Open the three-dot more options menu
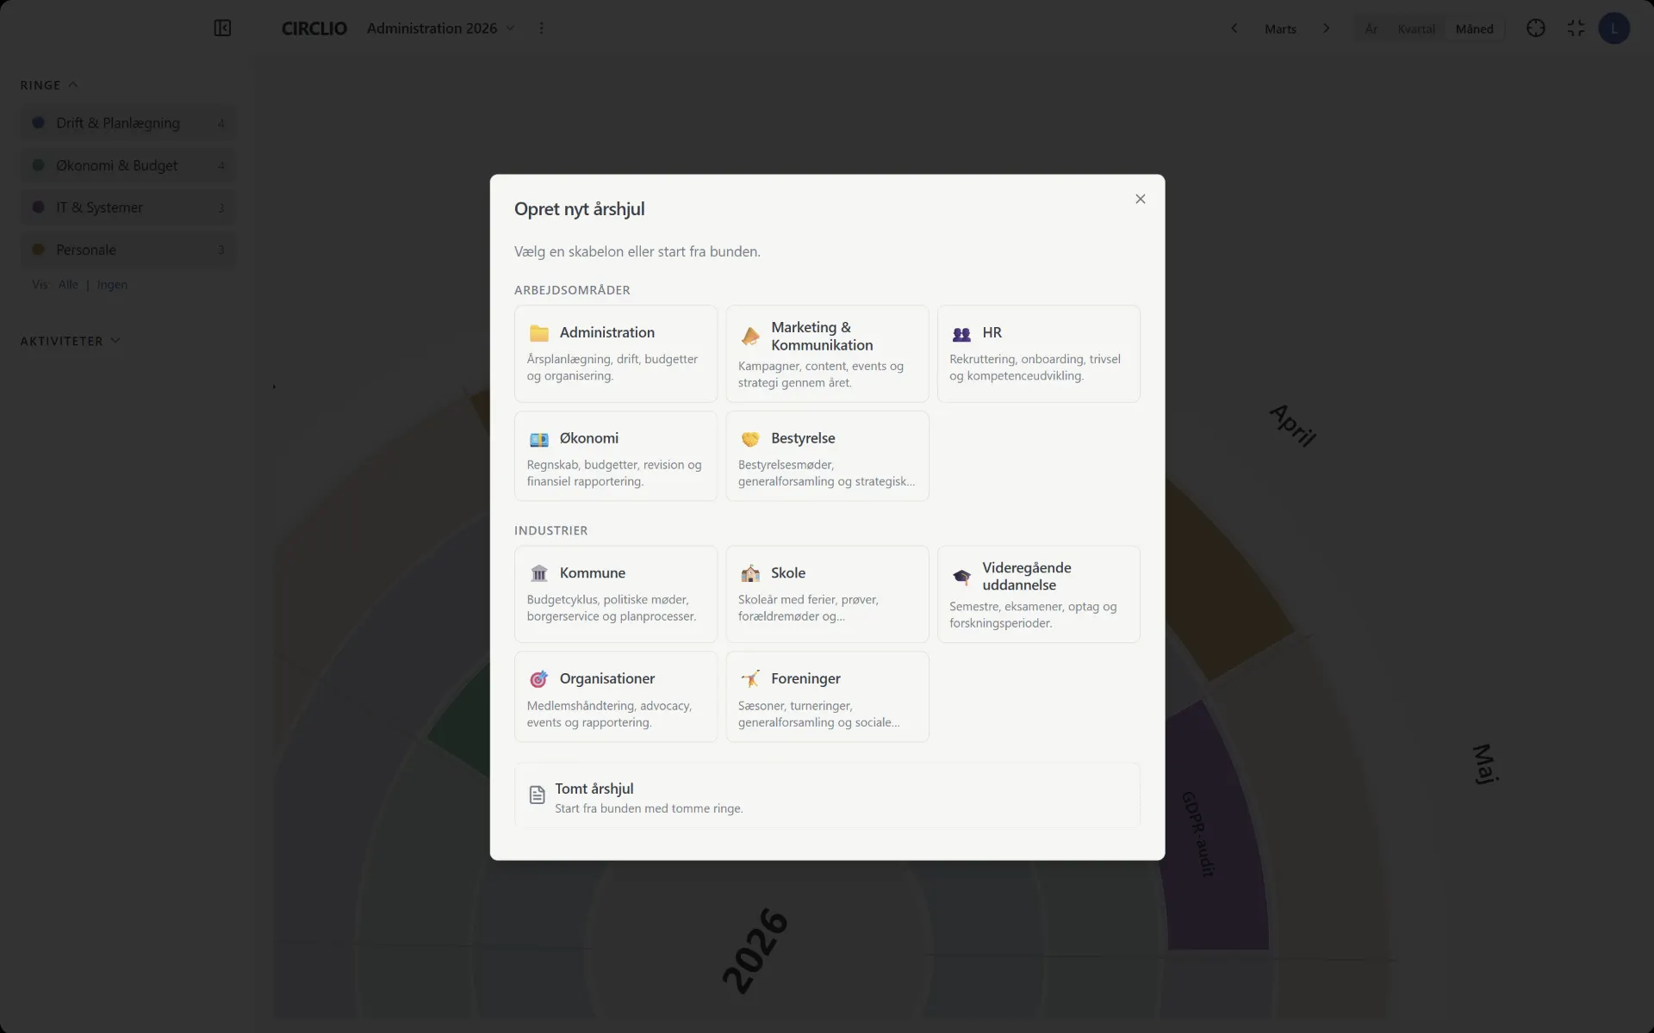 tap(541, 28)
